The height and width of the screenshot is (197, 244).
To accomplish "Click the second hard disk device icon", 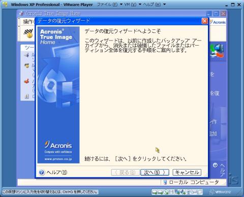I will pos(160,192).
